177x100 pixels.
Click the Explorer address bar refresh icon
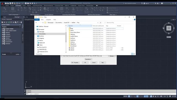(x=100, y=23)
